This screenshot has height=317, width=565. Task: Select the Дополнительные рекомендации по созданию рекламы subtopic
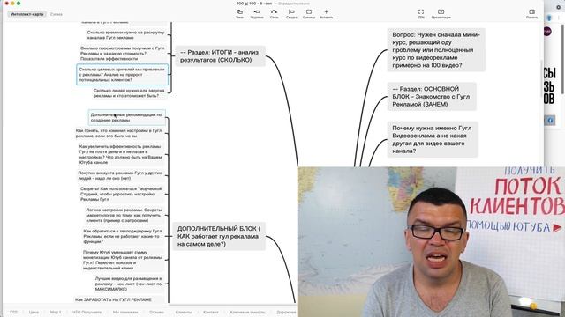[x=127, y=117]
